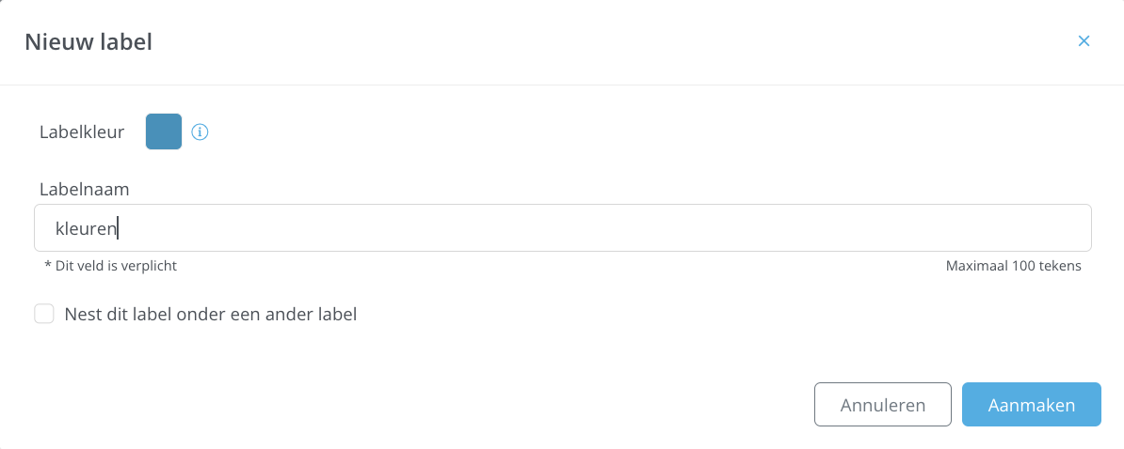
Task: Confirm the new label via Aanmaken
Action: pyautogui.click(x=1031, y=405)
